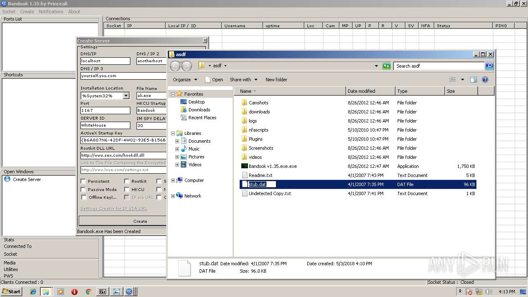Open Explorer help question mark icon

485,80
